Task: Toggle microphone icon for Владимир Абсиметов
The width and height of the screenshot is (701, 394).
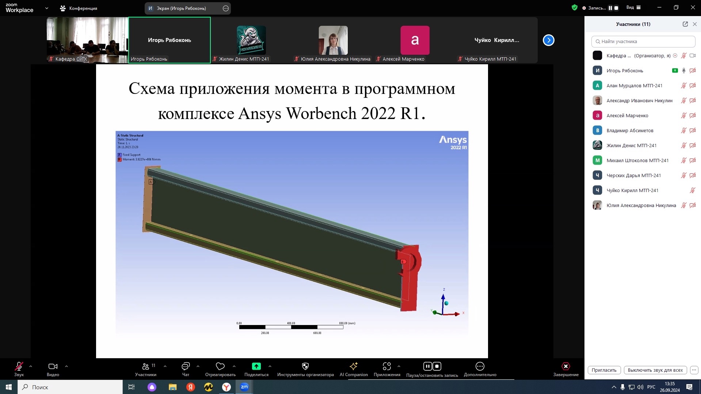Action: 684,130
